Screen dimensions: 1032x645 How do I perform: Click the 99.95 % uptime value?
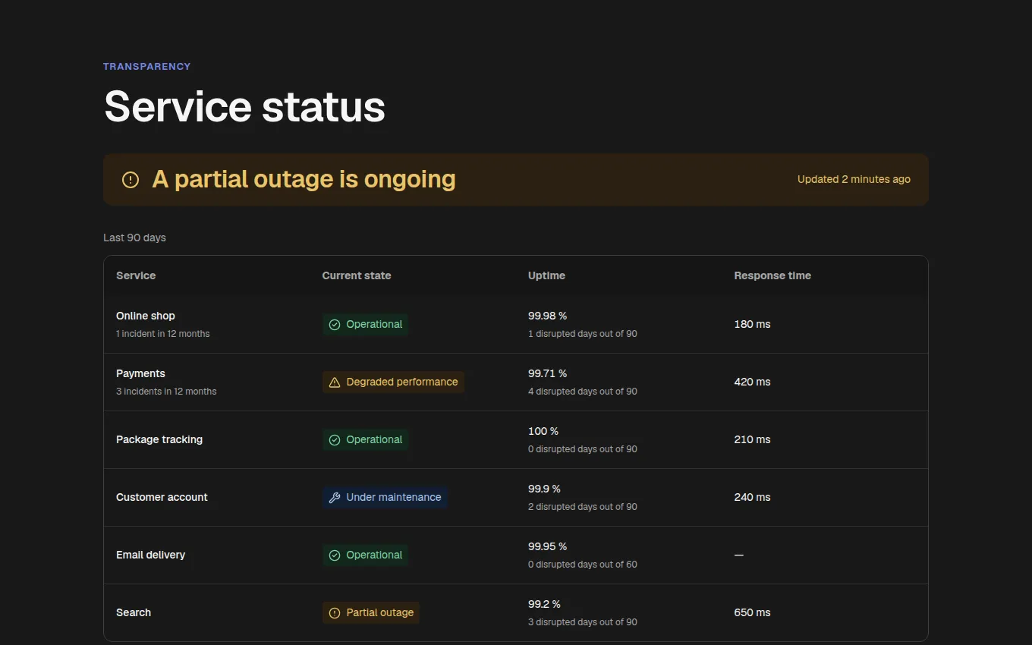pyautogui.click(x=548, y=546)
